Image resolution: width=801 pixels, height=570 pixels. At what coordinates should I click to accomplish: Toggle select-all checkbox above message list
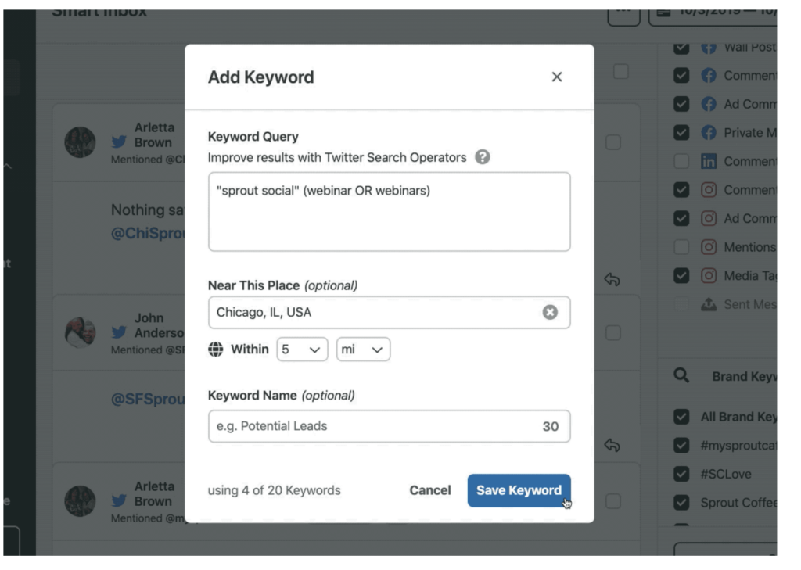tap(620, 71)
